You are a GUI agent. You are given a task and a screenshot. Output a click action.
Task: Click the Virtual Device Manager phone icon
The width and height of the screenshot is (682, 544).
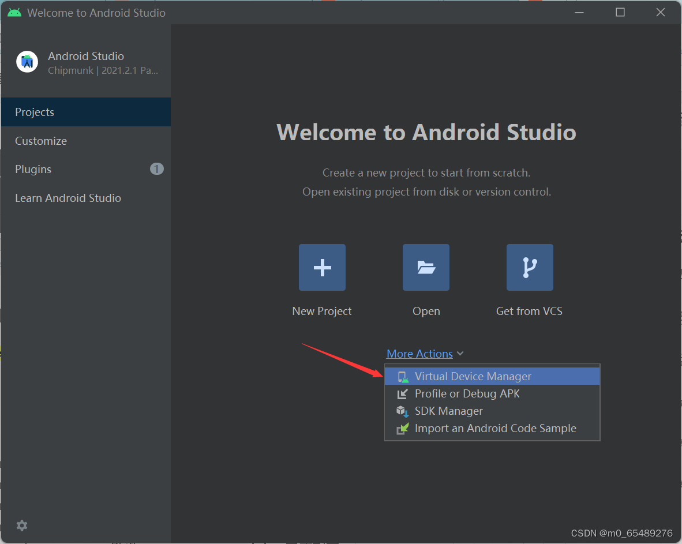(403, 377)
